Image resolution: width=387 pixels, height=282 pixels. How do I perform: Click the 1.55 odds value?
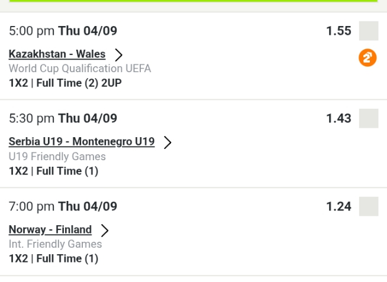[338, 31]
